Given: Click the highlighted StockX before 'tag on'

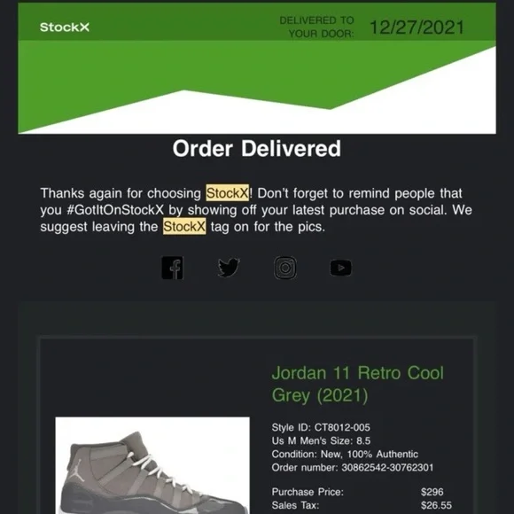Looking at the screenshot, I should (x=184, y=226).
